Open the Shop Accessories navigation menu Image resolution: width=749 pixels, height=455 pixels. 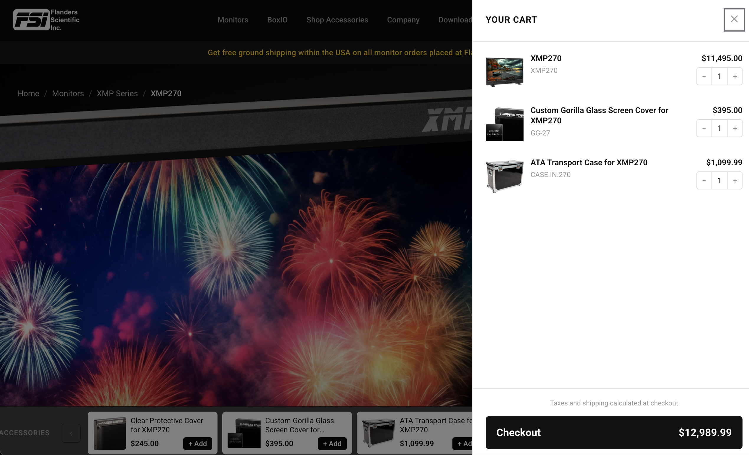coord(337,20)
